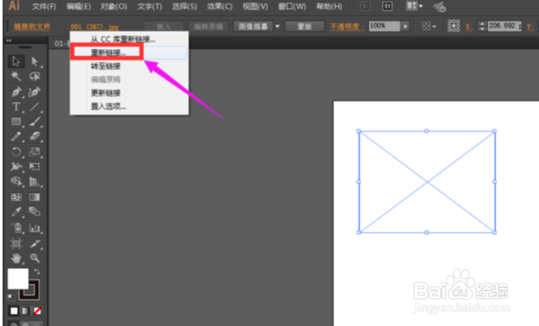
Task: Click the GPU performance icon in menu bar
Action: click(439, 6)
